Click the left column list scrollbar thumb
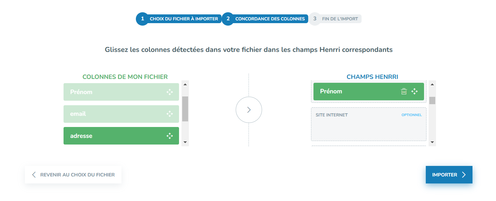This screenshot has width=496, height=201. tap(185, 109)
